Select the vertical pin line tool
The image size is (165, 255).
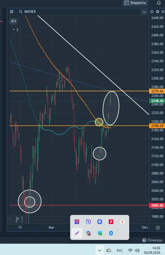coord(22,219)
